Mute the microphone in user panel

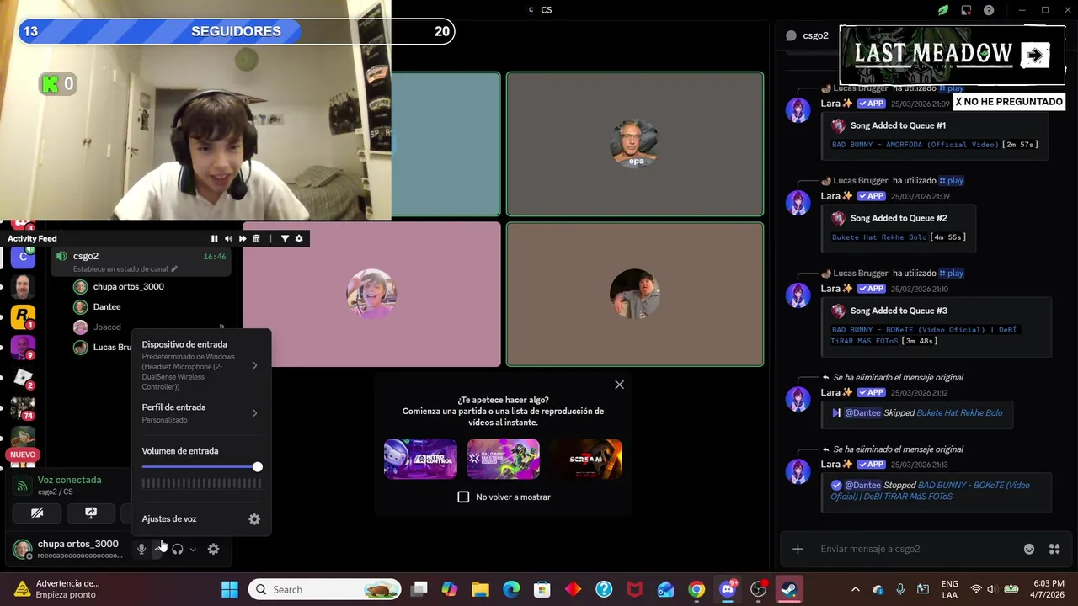(141, 549)
